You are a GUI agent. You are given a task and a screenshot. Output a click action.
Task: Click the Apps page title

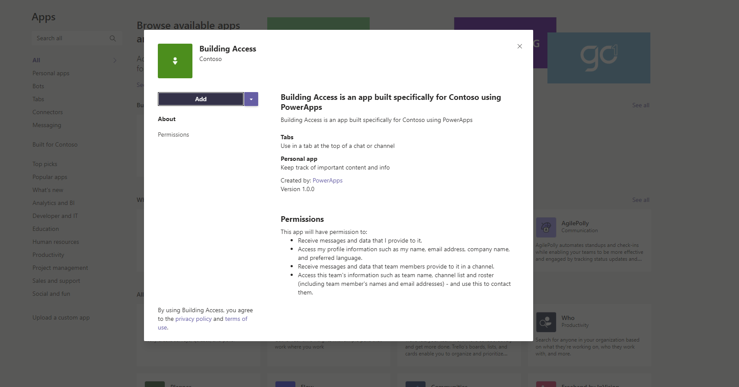[x=44, y=17]
